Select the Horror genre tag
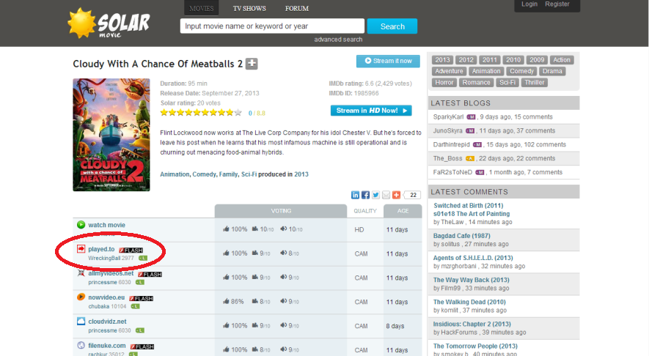The image size is (649, 356). point(444,82)
